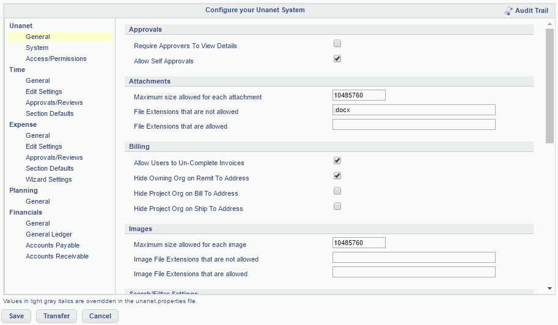Enable Hide Project Org on Bill To Address
The image size is (558, 325).
(337, 191)
